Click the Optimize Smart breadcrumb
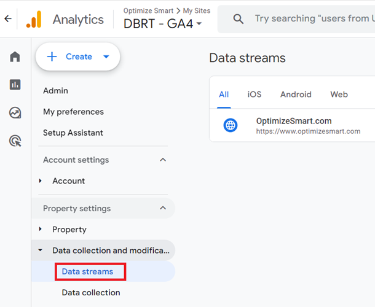The image size is (375, 307). click(148, 11)
